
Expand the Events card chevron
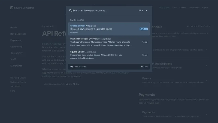pyautogui.click(x=206, y=80)
